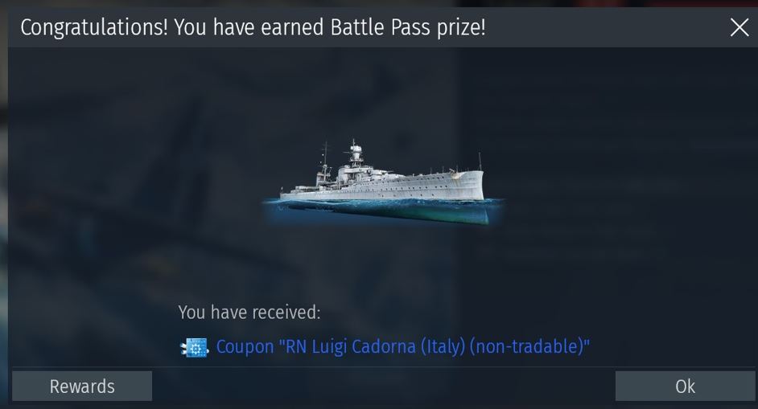Image resolution: width=758 pixels, height=409 pixels.
Task: Select the RN Luigi Cadorna ship image
Action: [383, 184]
